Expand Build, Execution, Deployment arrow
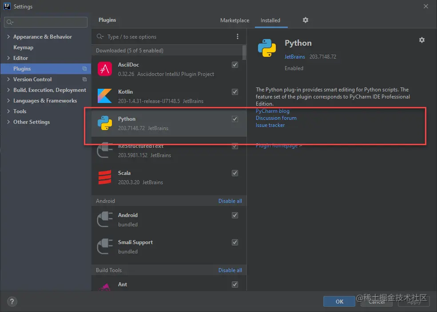The image size is (437, 312). pyautogui.click(x=8, y=90)
